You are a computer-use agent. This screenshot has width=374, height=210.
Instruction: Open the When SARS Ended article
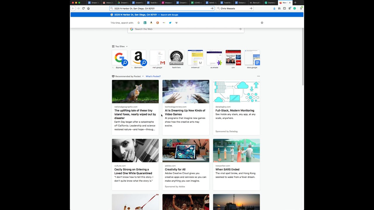236,164
